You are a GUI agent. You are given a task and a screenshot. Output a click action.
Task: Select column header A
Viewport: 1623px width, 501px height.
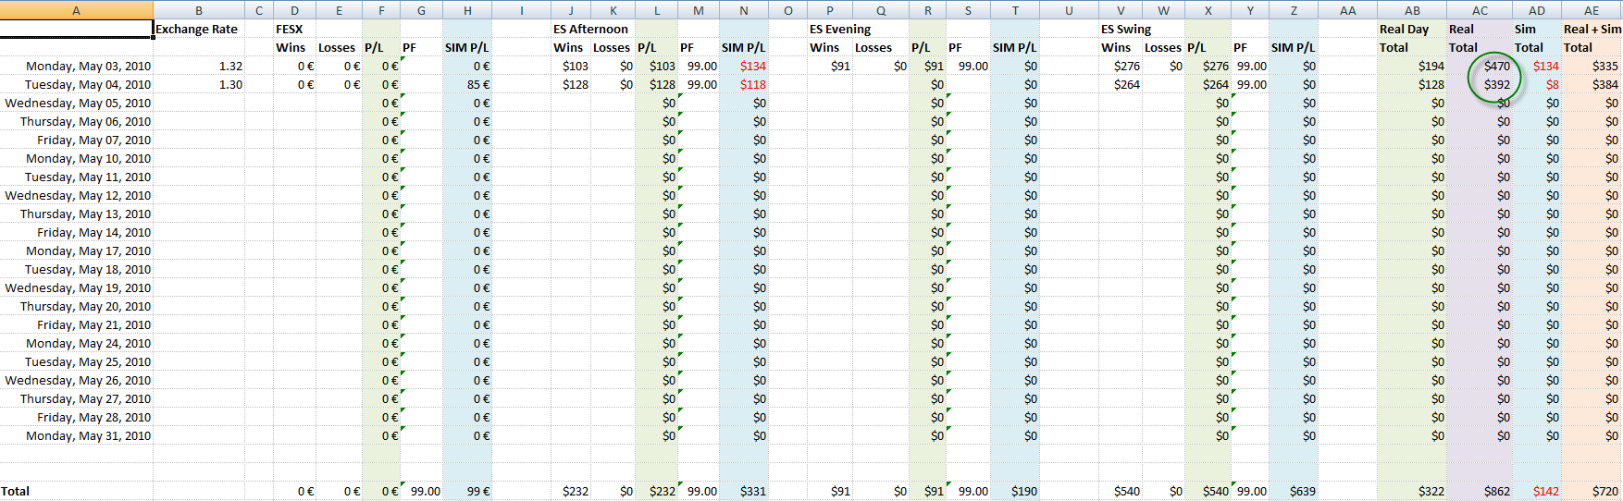[76, 10]
